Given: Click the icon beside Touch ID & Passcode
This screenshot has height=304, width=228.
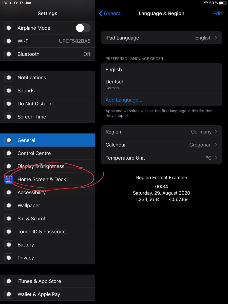Looking at the screenshot, I should tap(9, 232).
